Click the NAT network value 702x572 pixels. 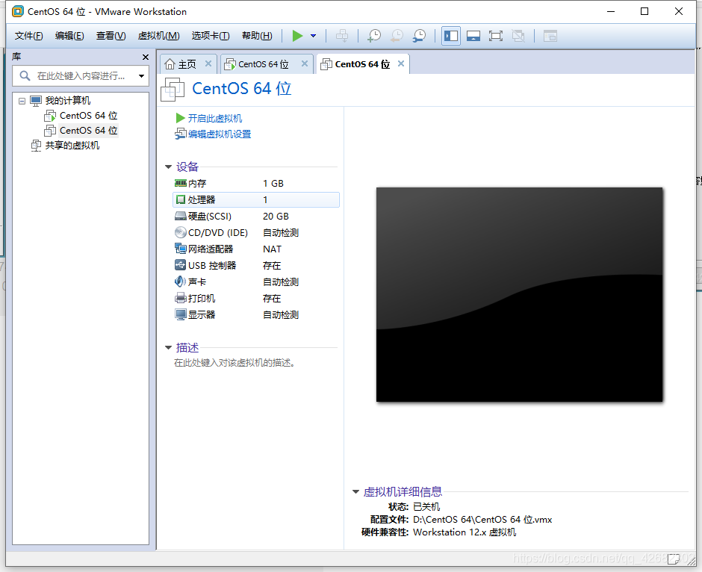tap(272, 249)
